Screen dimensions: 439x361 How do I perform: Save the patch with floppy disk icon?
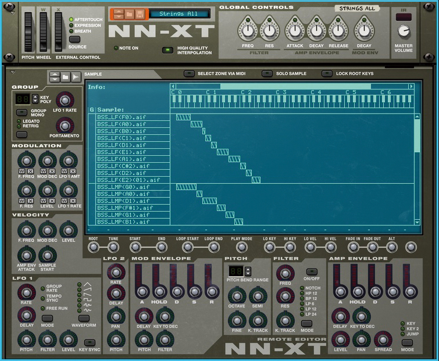[140, 14]
